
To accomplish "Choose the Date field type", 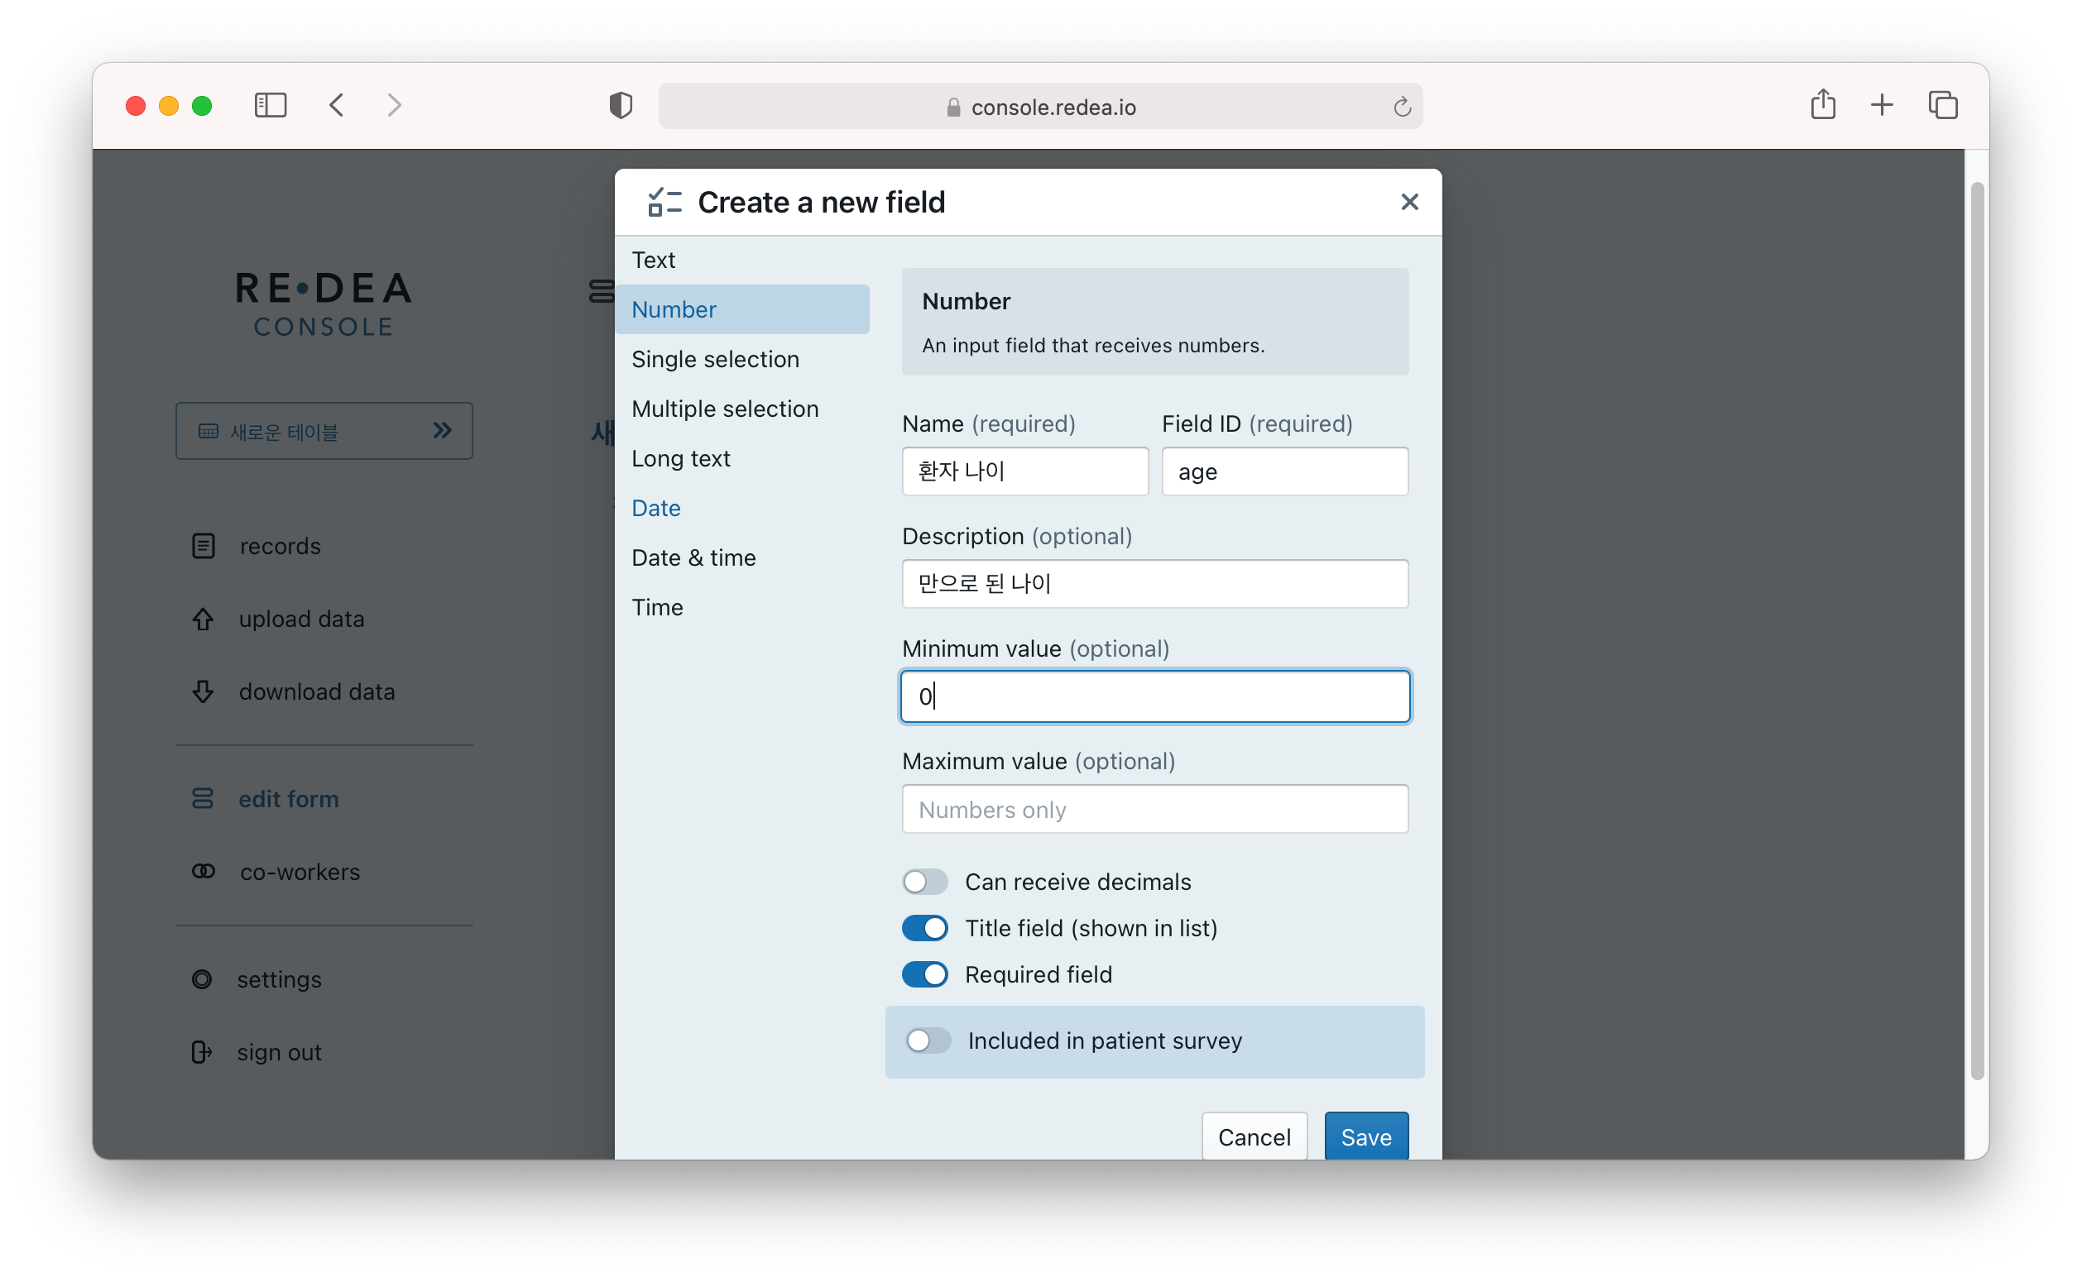I will click(x=655, y=508).
